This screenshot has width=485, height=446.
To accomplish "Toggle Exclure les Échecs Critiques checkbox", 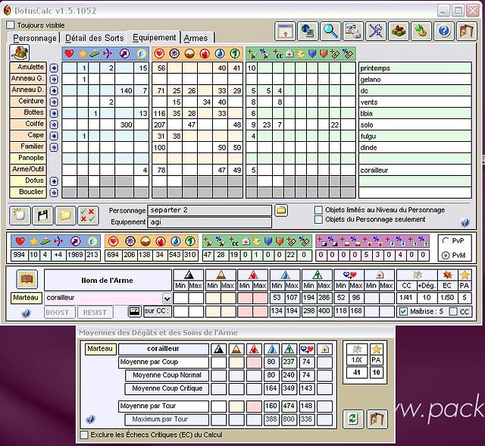I will pos(84,435).
